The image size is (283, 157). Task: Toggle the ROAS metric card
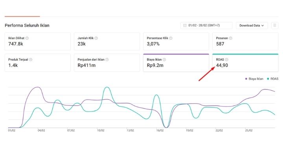point(245,63)
